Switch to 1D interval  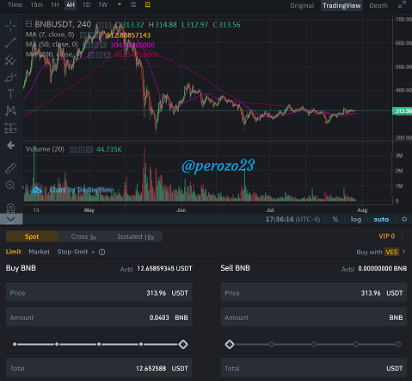pyautogui.click(x=86, y=5)
